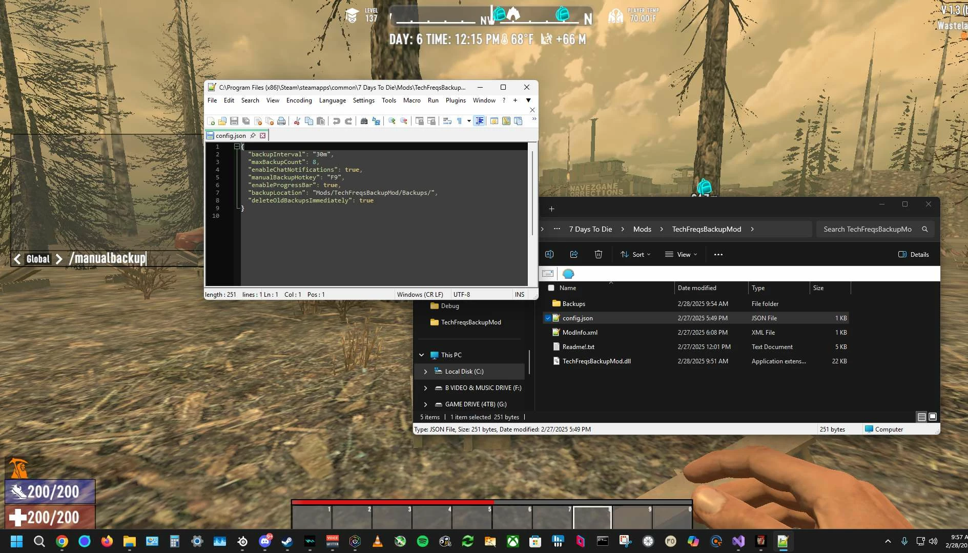The image size is (968, 553).
Task: Click the Redo arrow icon
Action: click(348, 121)
